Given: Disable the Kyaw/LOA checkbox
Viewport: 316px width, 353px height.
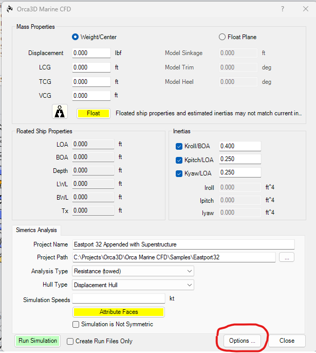Looking at the screenshot, I should 179,173.
